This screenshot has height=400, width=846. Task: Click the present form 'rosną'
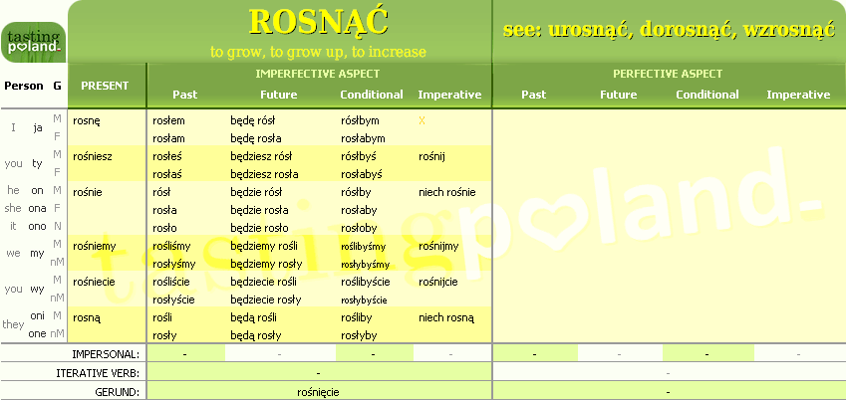click(x=87, y=318)
